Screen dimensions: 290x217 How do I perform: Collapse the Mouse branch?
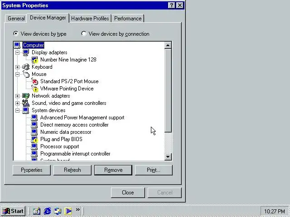click(17, 74)
